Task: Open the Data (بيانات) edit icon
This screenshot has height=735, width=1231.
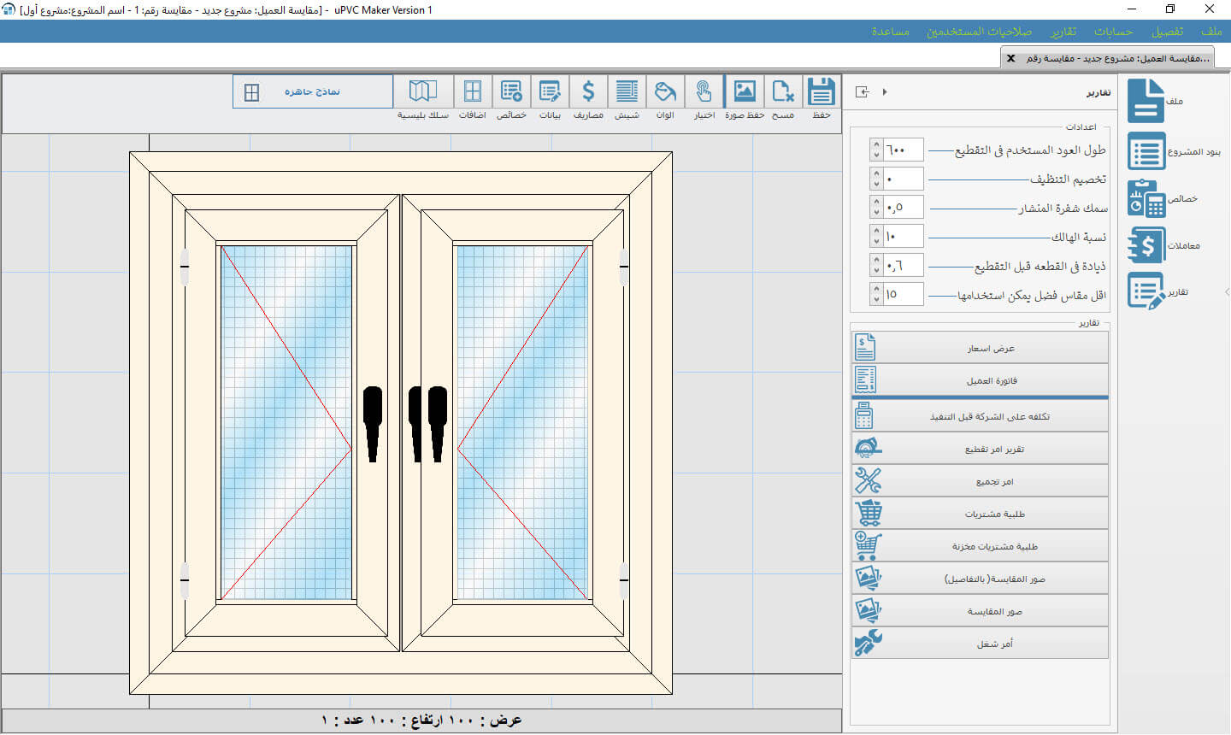Action: [550, 91]
